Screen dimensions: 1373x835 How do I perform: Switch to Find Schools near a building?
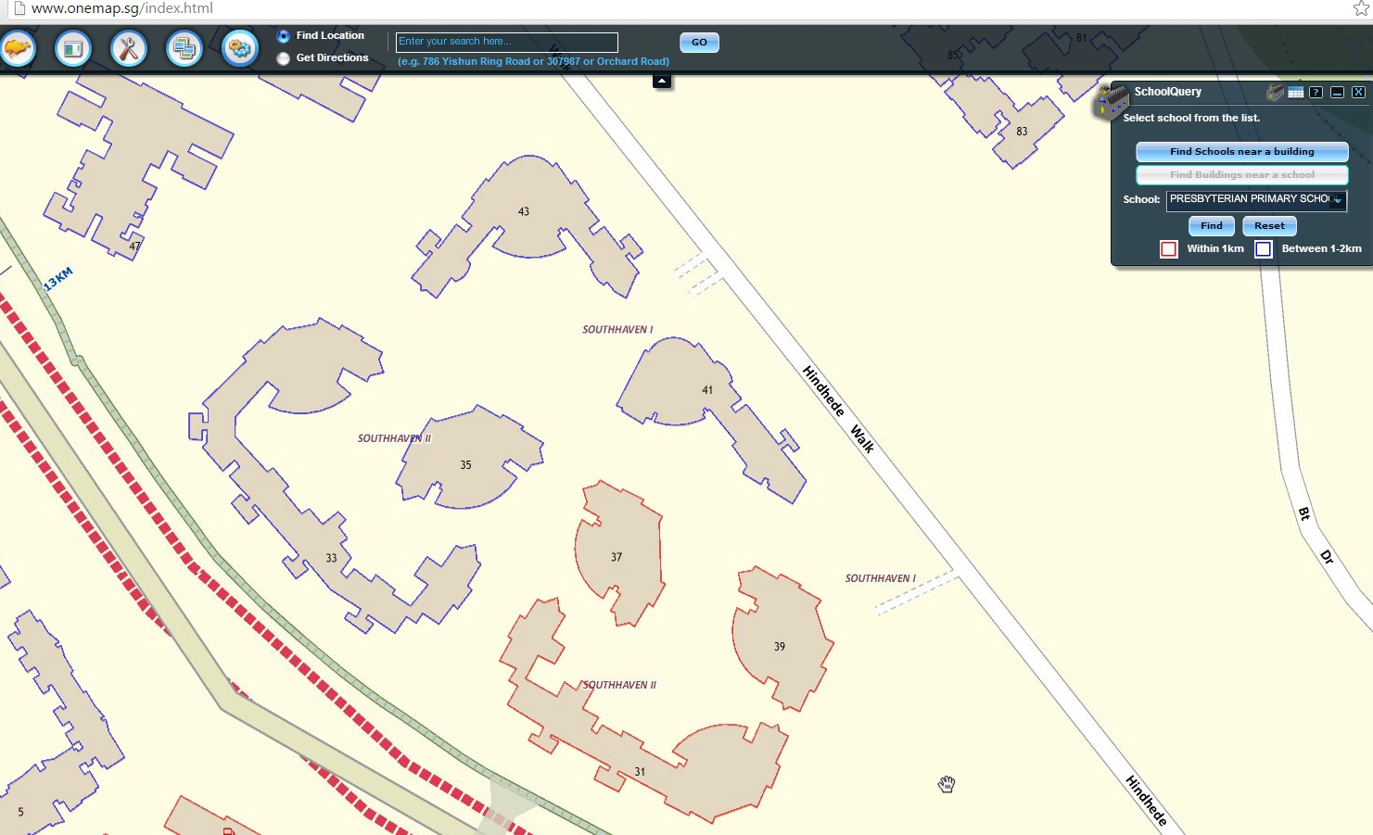(1241, 151)
